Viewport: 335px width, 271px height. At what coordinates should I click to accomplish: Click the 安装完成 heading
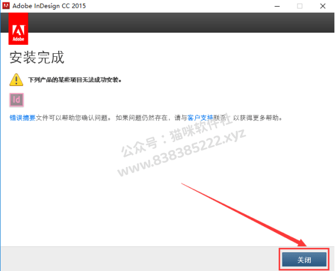click(37, 57)
